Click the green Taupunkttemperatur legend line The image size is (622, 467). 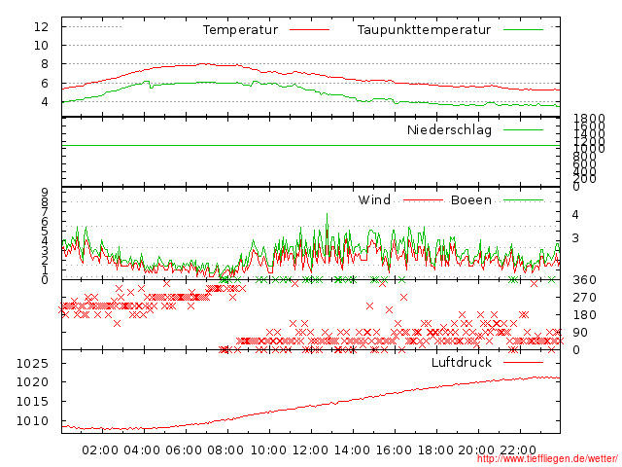coord(523,30)
